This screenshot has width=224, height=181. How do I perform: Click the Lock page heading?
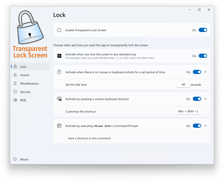[59, 15]
